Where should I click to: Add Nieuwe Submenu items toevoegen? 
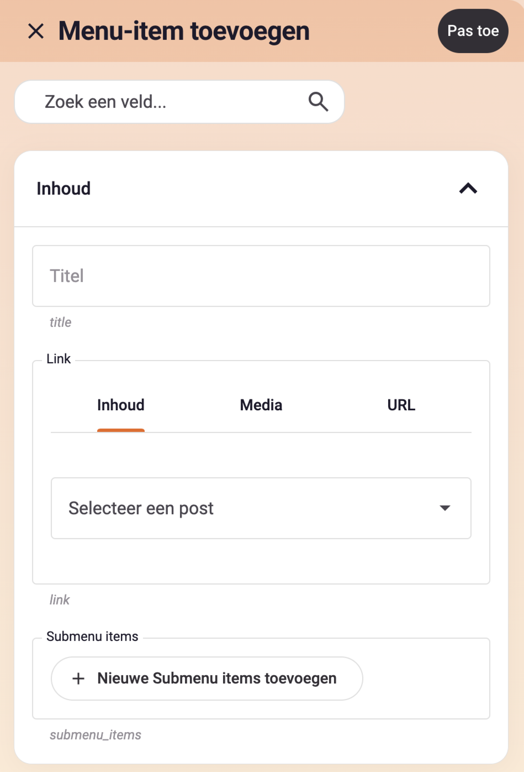click(x=207, y=678)
